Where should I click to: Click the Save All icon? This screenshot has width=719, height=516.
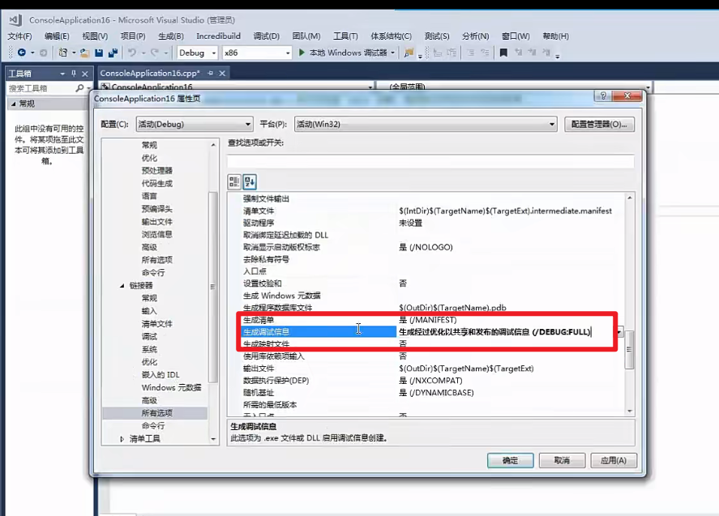click(113, 53)
